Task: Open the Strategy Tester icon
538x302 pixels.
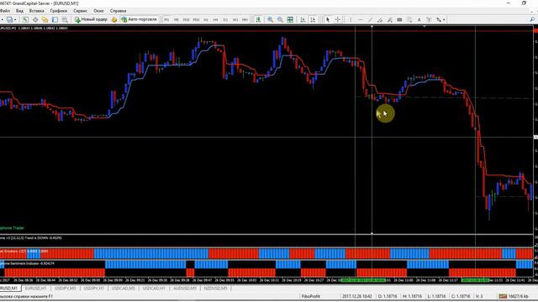Action: tap(65, 20)
